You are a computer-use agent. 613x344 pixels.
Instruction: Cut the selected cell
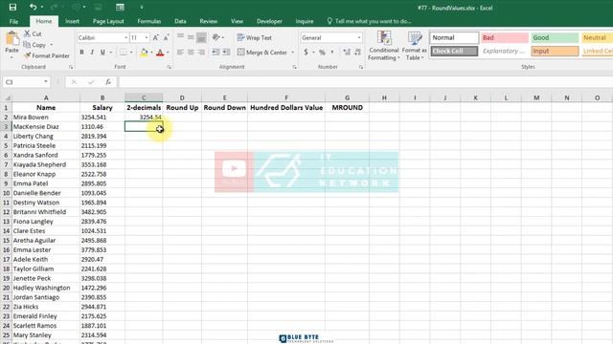pos(33,34)
